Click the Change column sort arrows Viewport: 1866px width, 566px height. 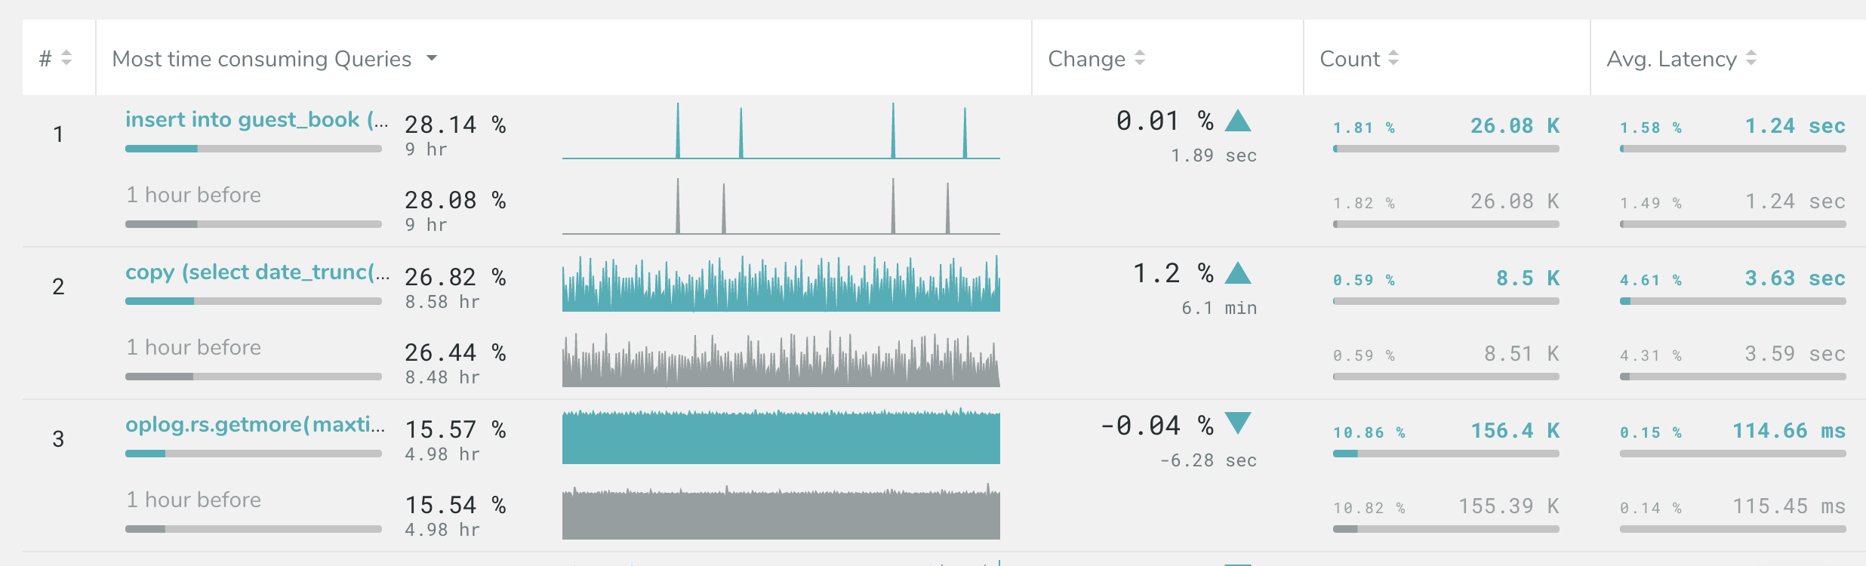pos(1140,58)
